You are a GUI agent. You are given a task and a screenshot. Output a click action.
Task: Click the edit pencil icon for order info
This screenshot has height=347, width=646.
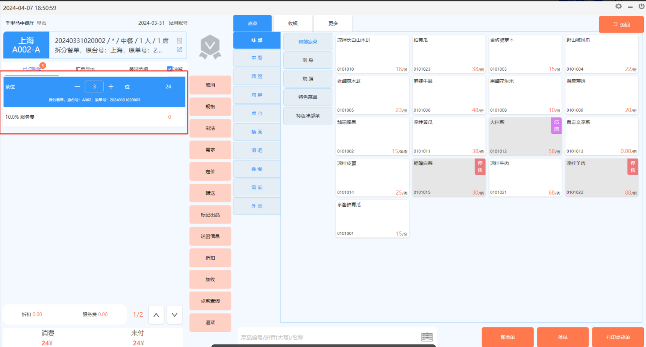coord(180,49)
